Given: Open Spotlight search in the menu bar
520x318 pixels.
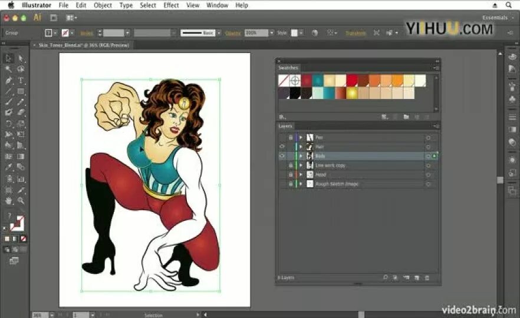Looking at the screenshot, I should [508, 5].
